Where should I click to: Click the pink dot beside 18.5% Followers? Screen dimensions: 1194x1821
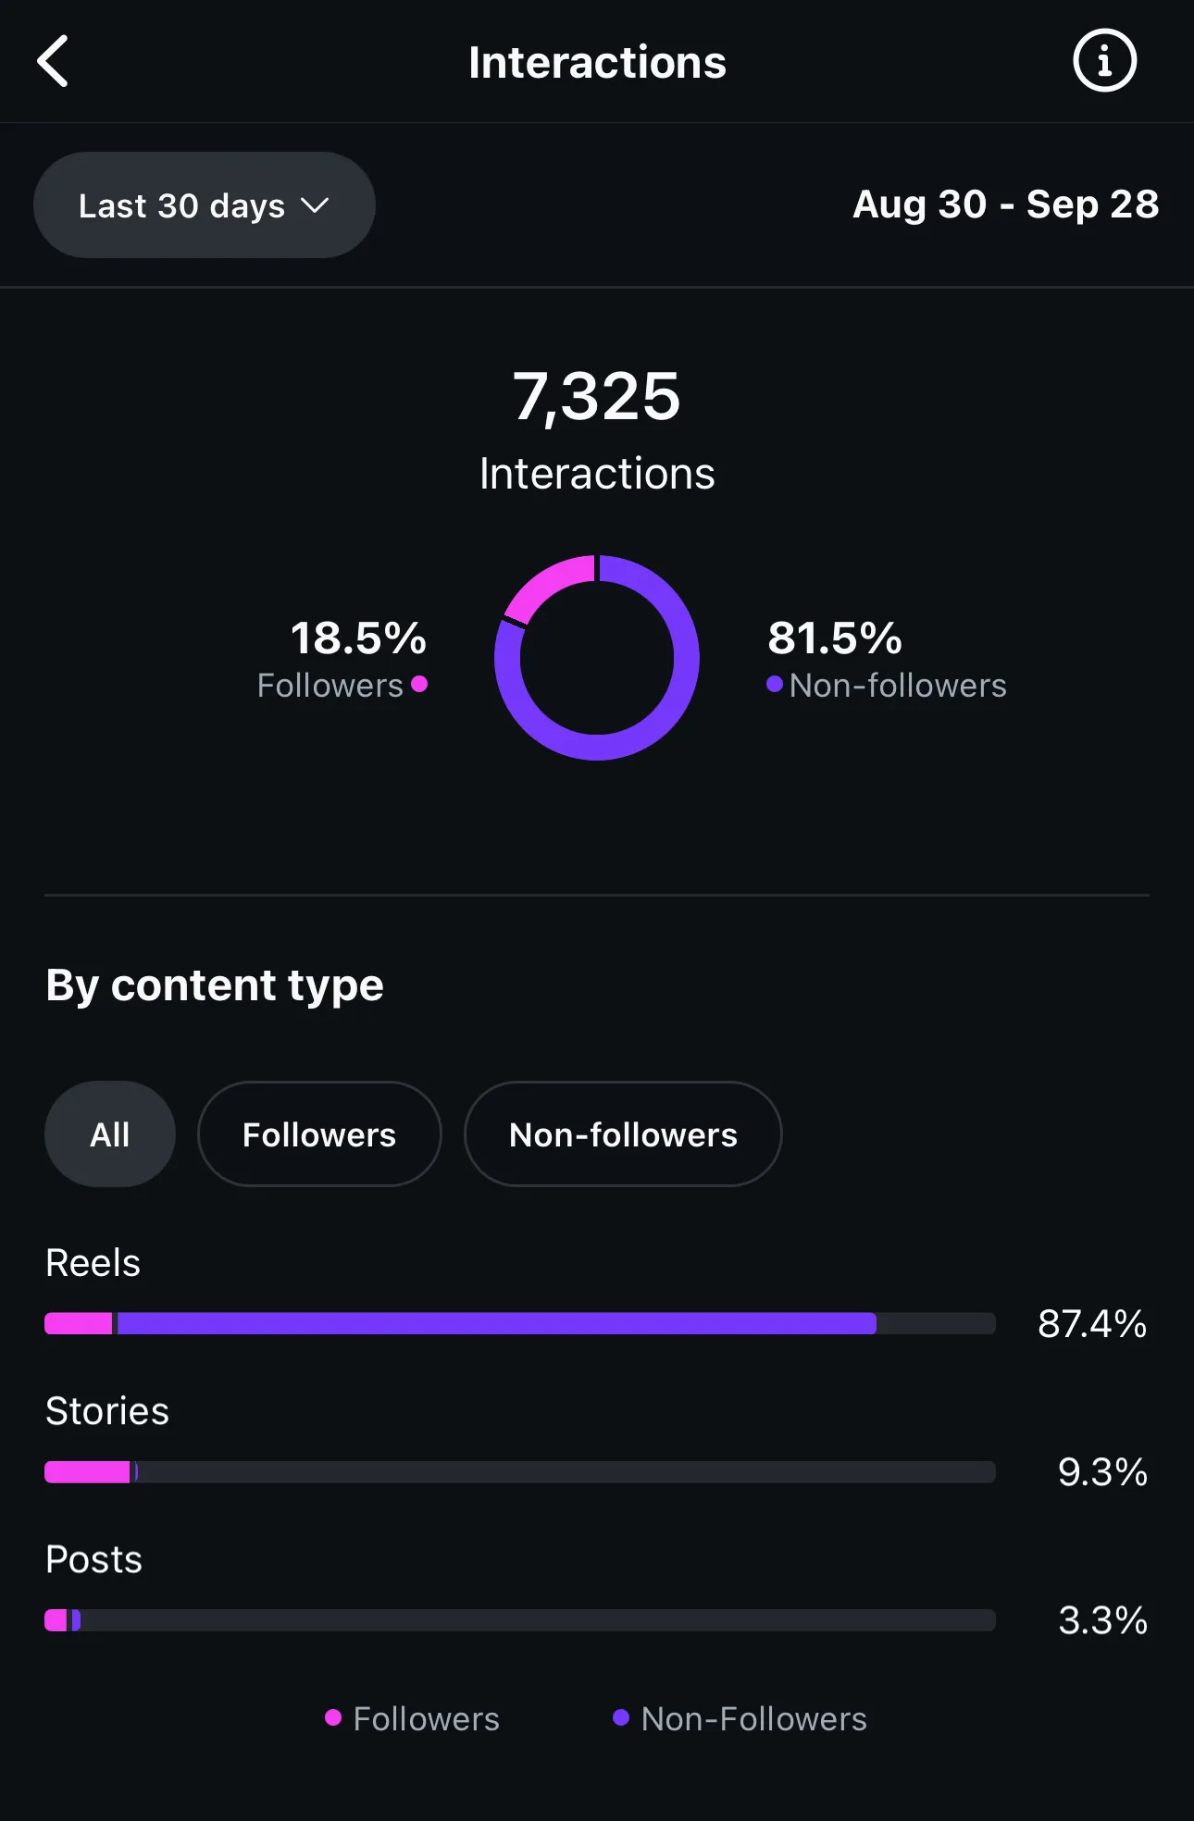click(x=419, y=685)
